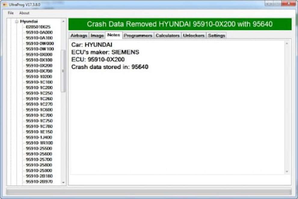Choose 95910-0A000 from the Hyundai list

(39, 32)
